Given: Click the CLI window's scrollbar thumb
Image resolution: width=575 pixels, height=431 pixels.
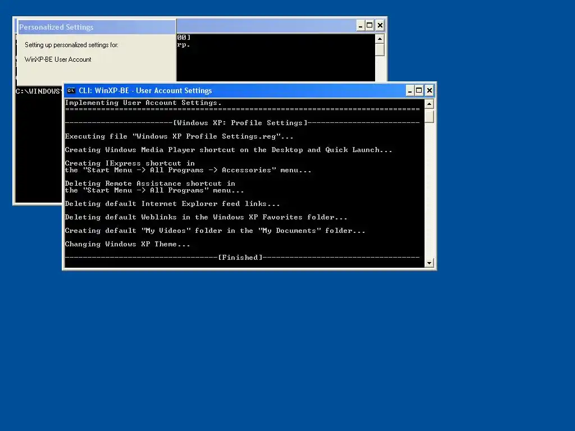Looking at the screenshot, I should tap(429, 116).
